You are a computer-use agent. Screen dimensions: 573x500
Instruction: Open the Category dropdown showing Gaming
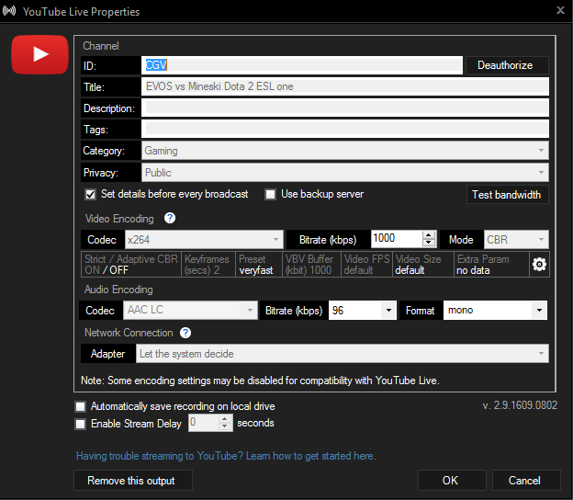tap(345, 151)
